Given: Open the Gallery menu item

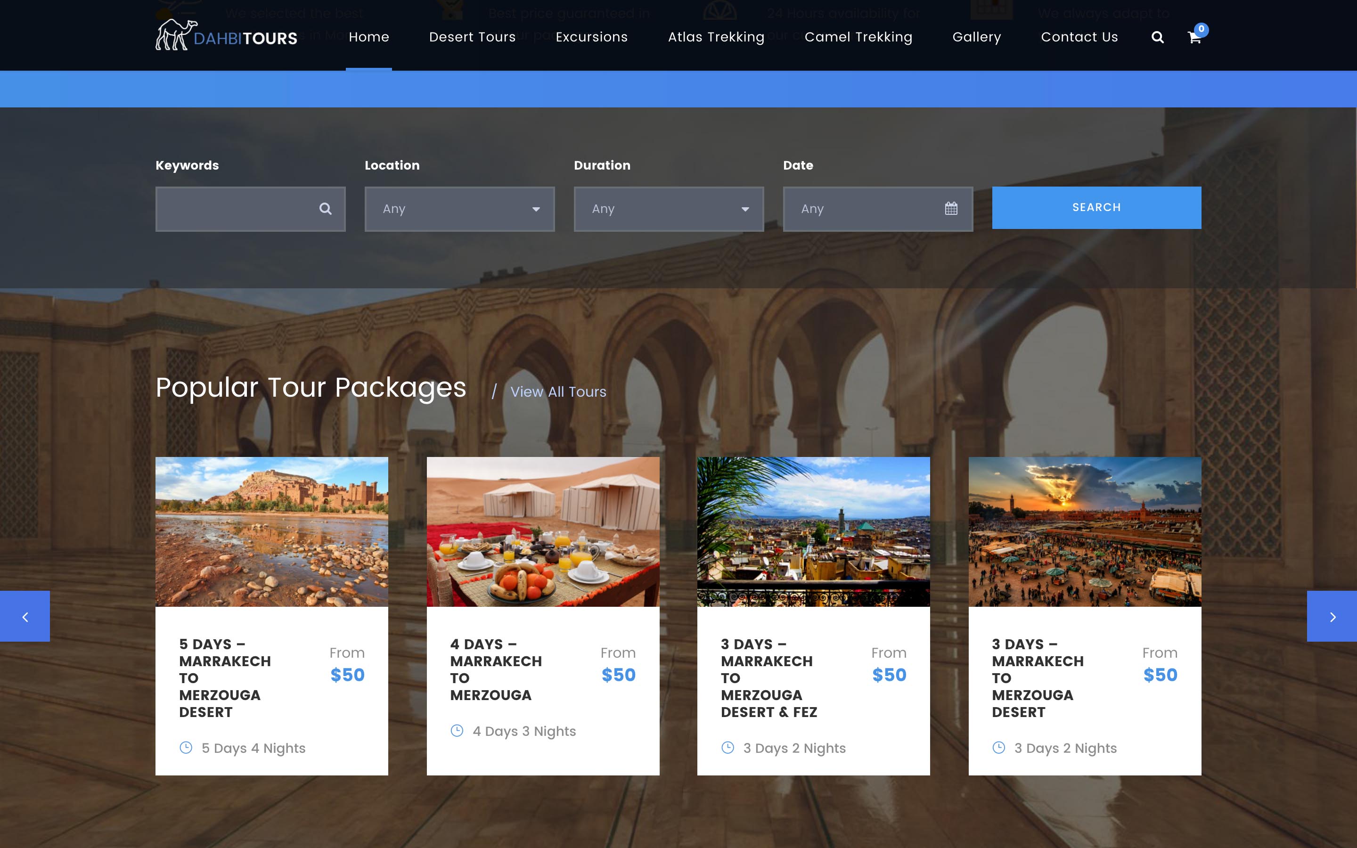Looking at the screenshot, I should pos(977,37).
